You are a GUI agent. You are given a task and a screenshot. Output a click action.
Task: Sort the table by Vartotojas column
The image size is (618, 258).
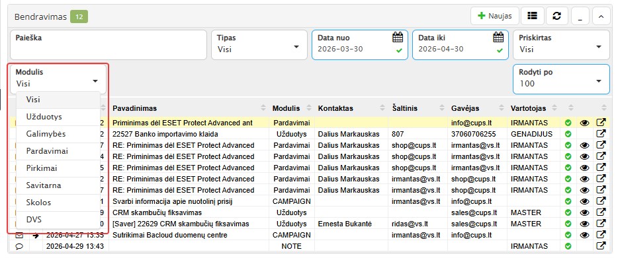pyautogui.click(x=534, y=108)
